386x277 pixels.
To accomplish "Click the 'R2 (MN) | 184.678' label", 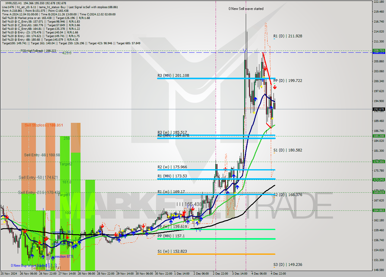I will coord(173,136).
